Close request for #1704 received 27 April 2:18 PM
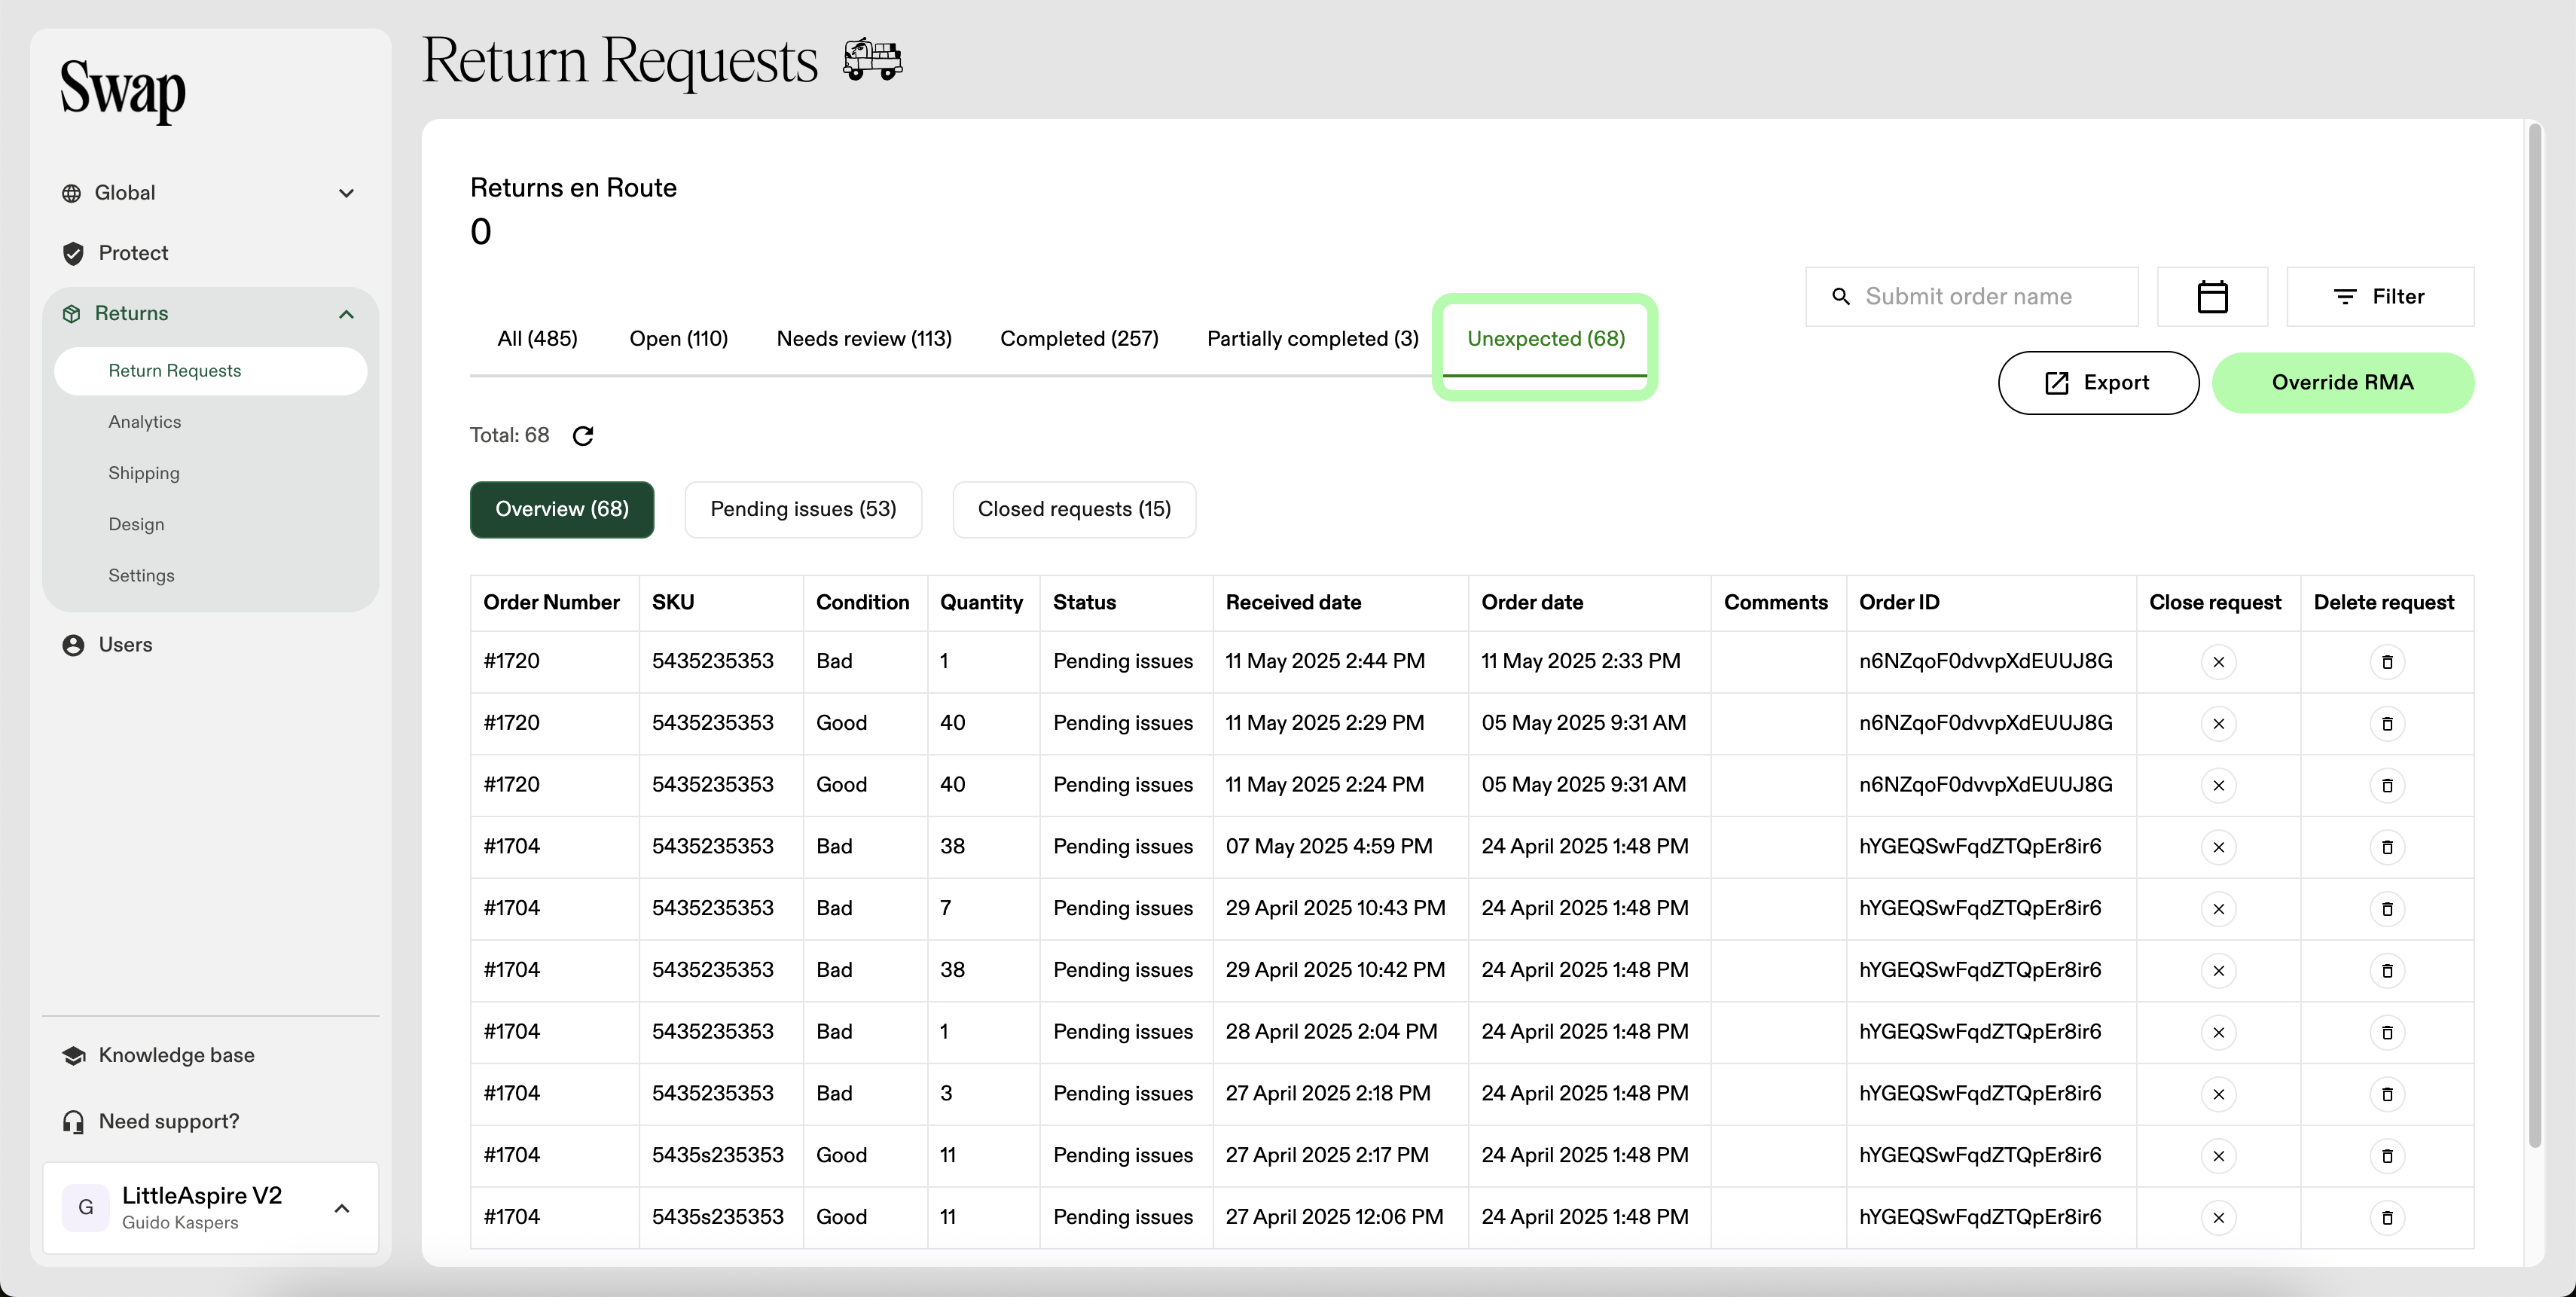Screen dimensions: 2576x1297 click(x=2218, y=1095)
